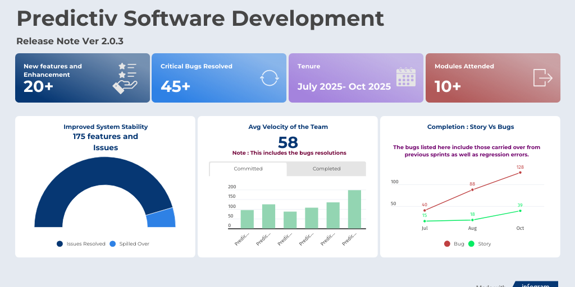The height and width of the screenshot is (287, 575).
Task: Click the Avg Velocity of the Team heading
Action: tap(288, 127)
